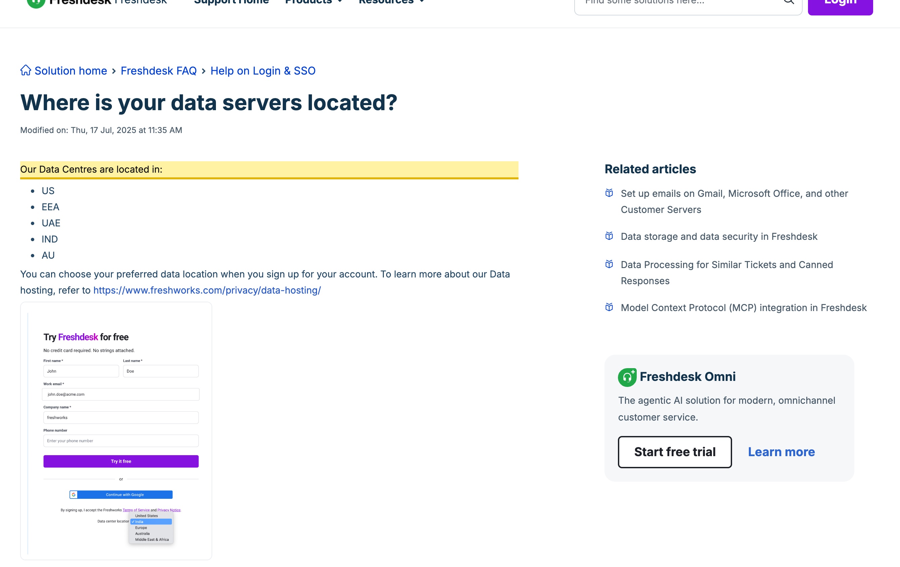Click icon beside Similar Tickets data processing article
Image resolution: width=900 pixels, height=567 pixels.
[x=609, y=264]
